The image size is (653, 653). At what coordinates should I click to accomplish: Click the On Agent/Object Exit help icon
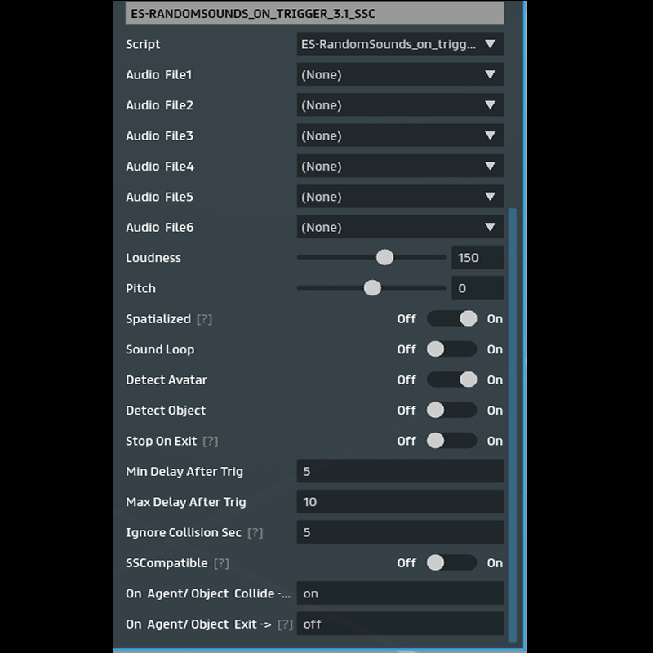click(284, 624)
